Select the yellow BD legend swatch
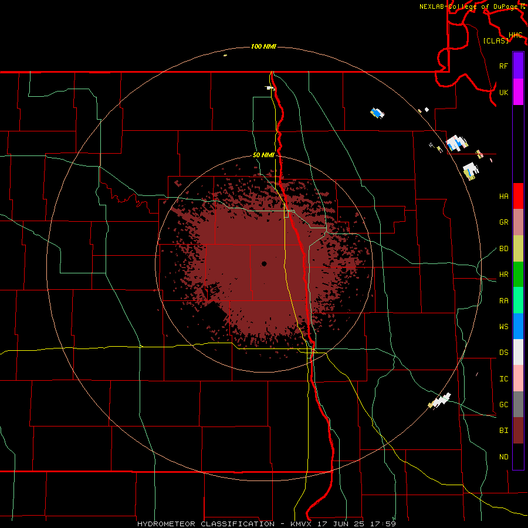528x528 pixels. click(x=518, y=249)
